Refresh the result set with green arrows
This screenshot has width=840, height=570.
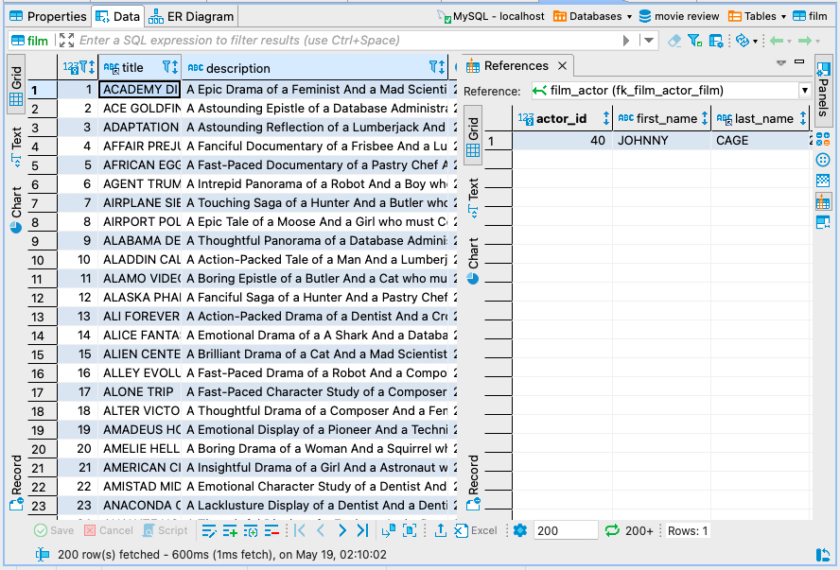point(612,530)
